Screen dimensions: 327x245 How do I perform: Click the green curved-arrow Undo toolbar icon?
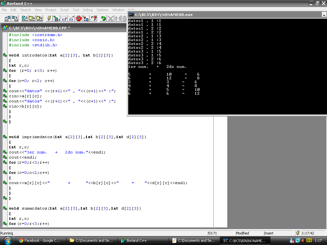coord(103,18)
